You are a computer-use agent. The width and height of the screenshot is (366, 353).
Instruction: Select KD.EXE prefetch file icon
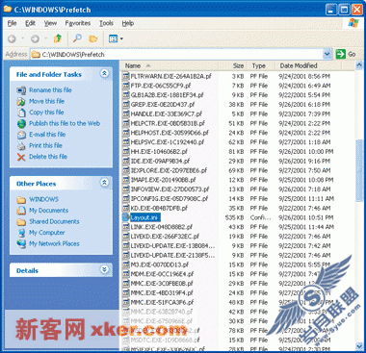pos(126,208)
